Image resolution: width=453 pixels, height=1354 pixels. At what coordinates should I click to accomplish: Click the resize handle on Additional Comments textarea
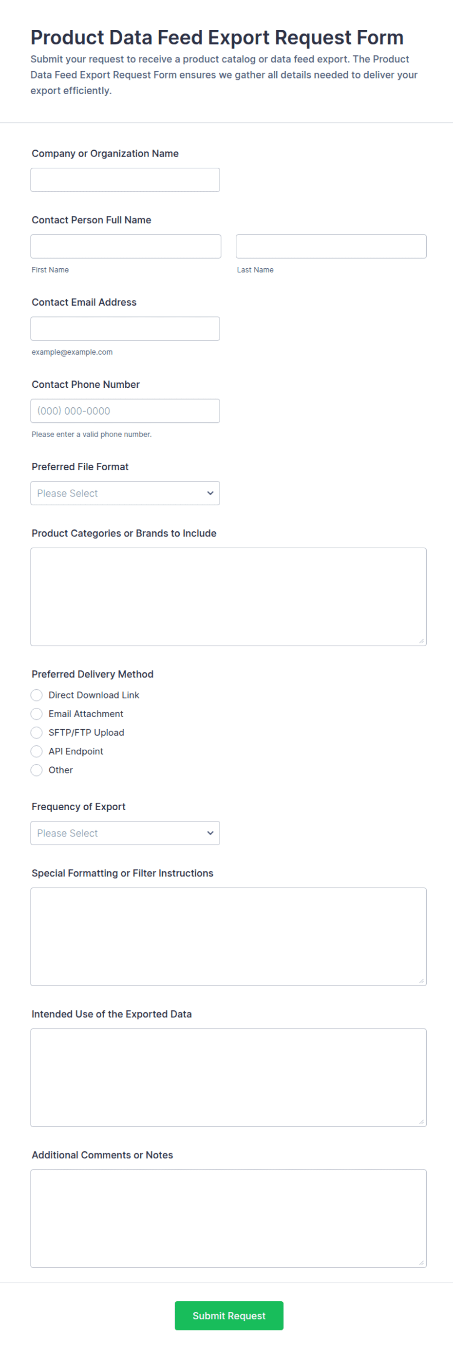click(x=421, y=1262)
